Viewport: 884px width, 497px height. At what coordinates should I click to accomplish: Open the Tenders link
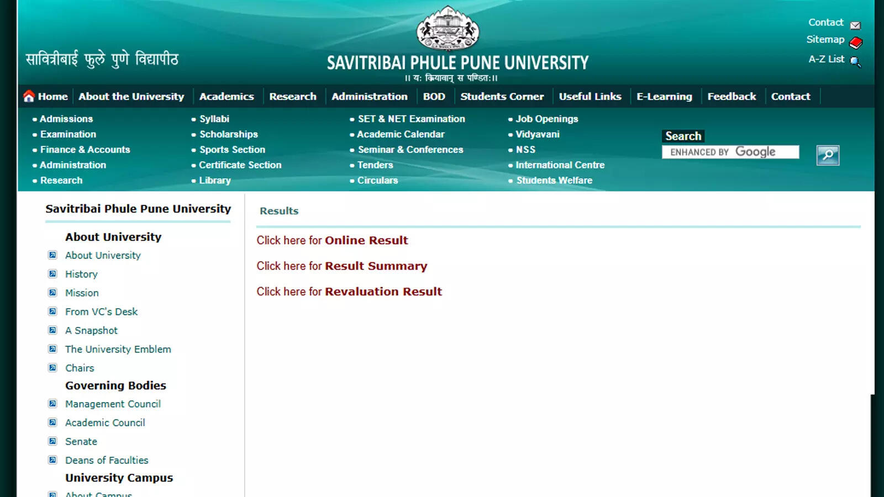[x=375, y=165]
